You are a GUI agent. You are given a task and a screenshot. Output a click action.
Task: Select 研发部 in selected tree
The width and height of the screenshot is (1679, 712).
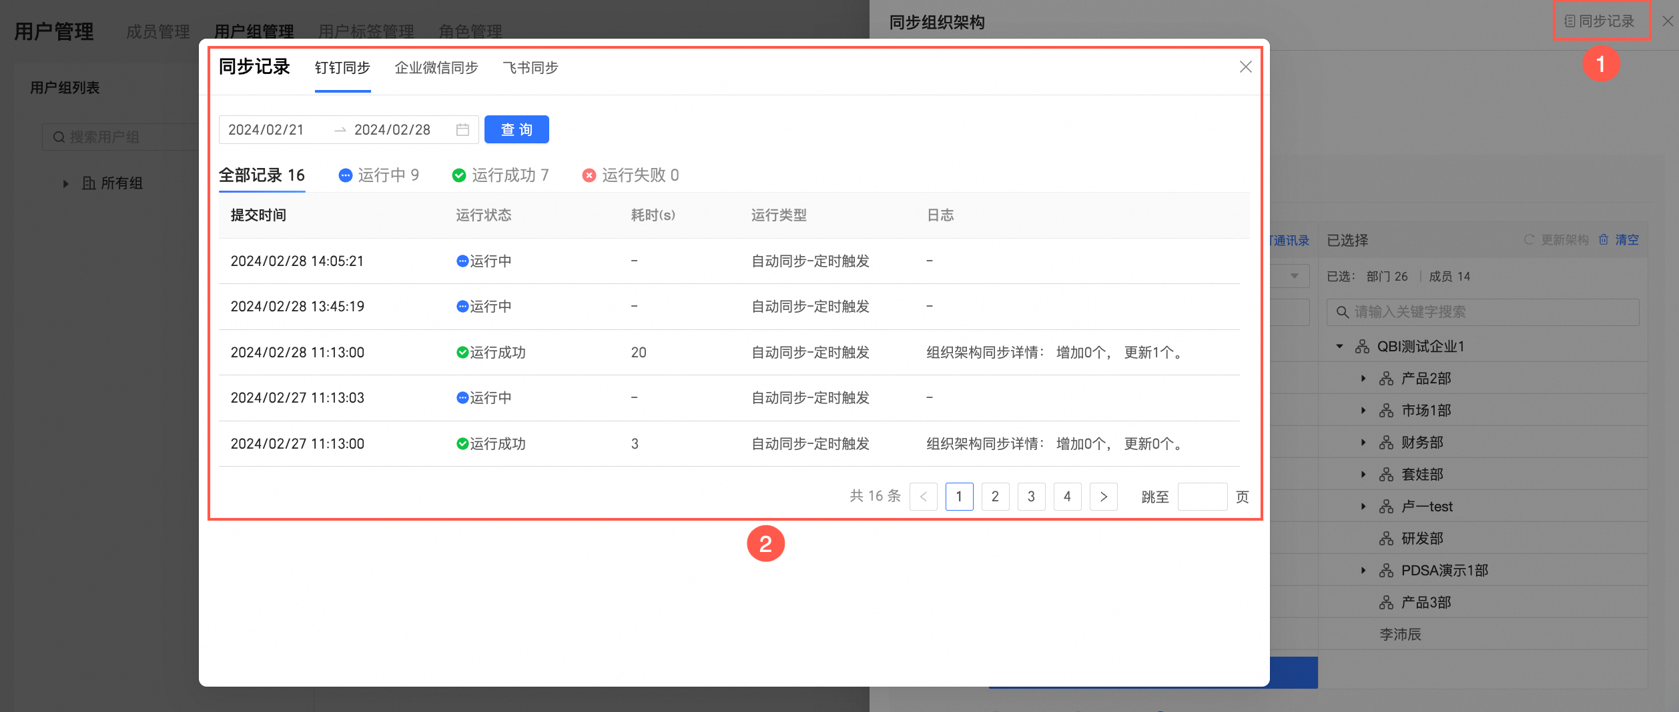1422,539
